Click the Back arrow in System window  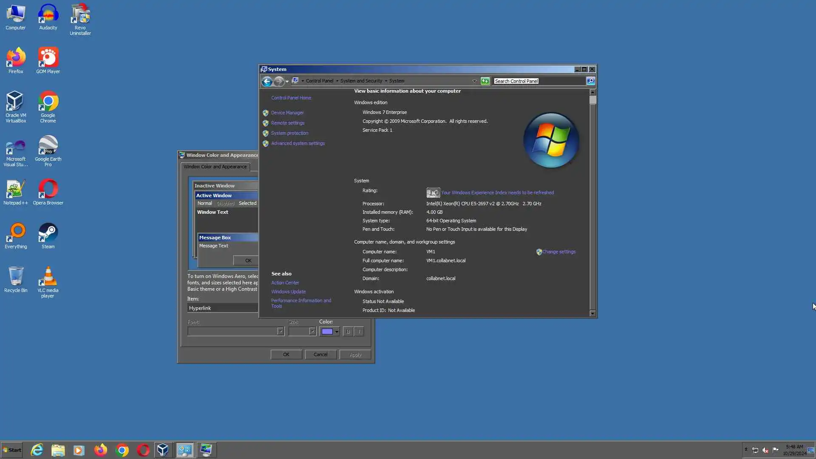click(x=266, y=81)
